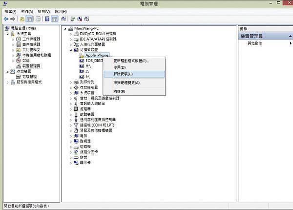Viewport: 293px width, 210px height.
Task: Click the update driver software toolbar icon
Action: (73, 19)
